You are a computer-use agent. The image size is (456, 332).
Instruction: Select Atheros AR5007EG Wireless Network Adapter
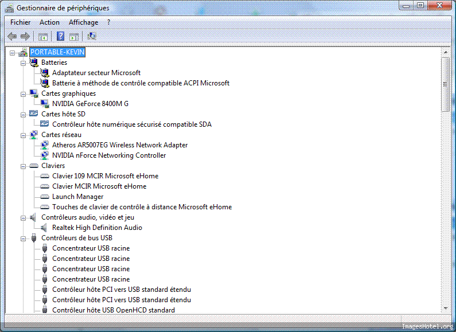pyautogui.click(x=119, y=145)
